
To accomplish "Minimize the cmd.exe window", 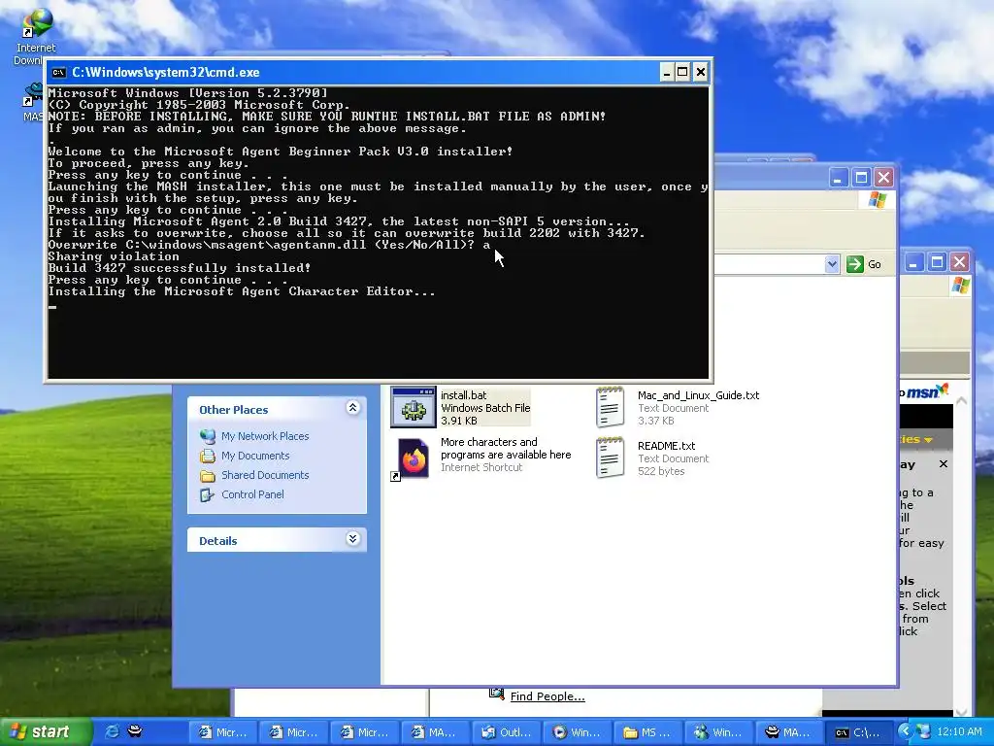I will (666, 72).
